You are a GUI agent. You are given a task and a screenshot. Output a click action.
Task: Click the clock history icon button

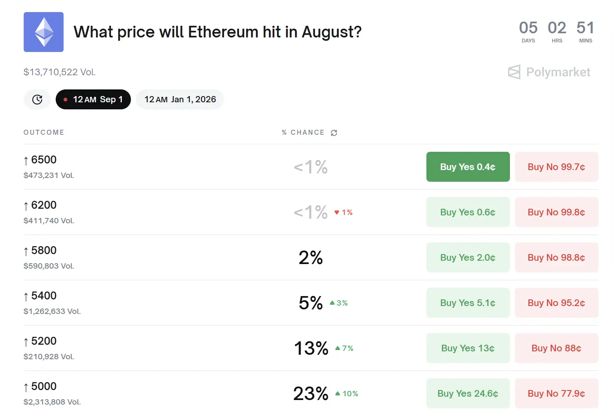tap(37, 99)
